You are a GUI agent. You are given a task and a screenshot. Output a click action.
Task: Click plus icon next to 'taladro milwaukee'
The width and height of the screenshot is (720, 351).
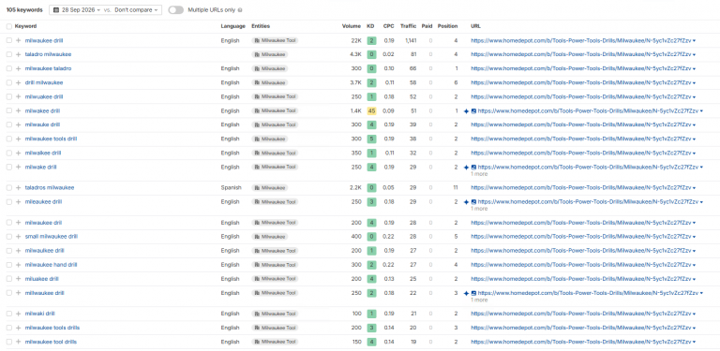[19, 54]
